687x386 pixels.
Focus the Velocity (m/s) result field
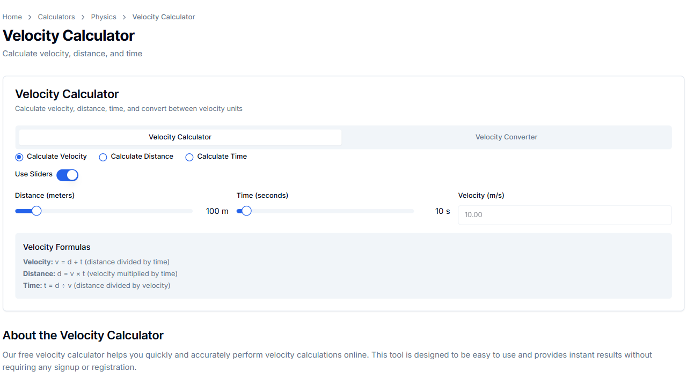point(565,215)
